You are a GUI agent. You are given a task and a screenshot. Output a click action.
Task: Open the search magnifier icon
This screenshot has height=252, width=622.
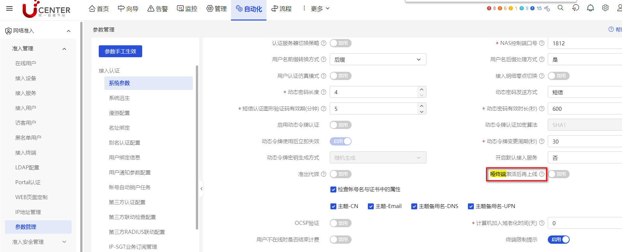(560, 8)
